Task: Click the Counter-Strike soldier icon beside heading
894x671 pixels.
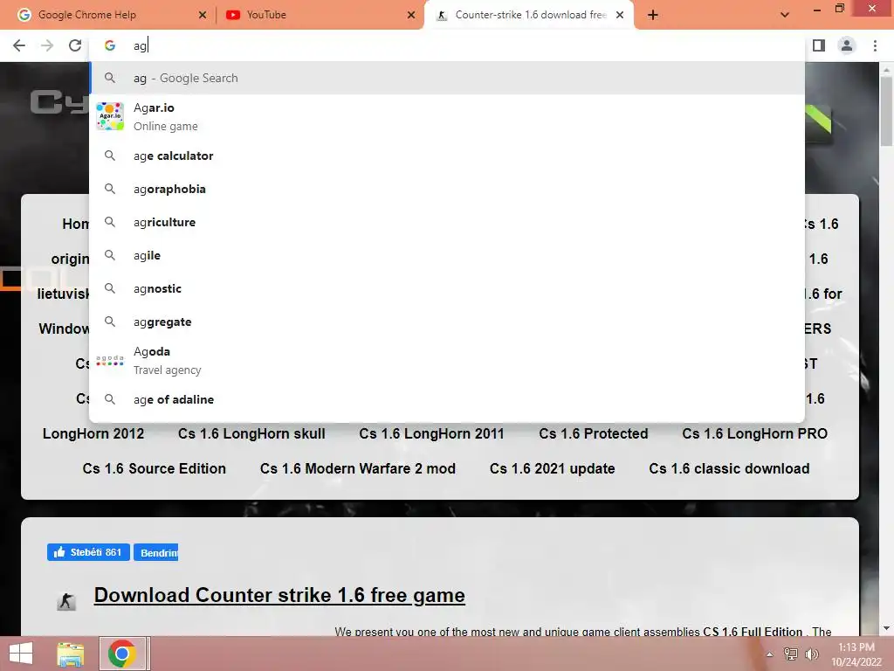Action: (66, 601)
